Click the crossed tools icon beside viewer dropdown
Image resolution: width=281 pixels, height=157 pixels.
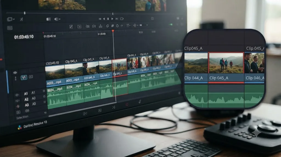21,19
